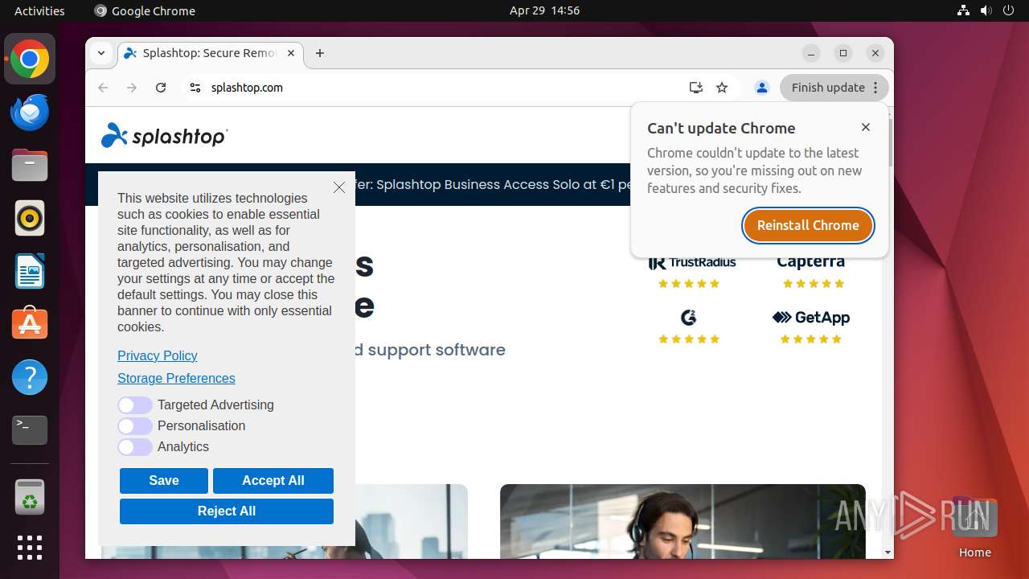Bookmark this page with the star icon
The image size is (1029, 579).
[722, 88]
